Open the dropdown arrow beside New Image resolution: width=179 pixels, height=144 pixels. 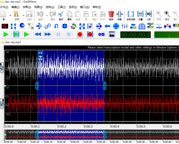pyautogui.click(x=10, y=15)
